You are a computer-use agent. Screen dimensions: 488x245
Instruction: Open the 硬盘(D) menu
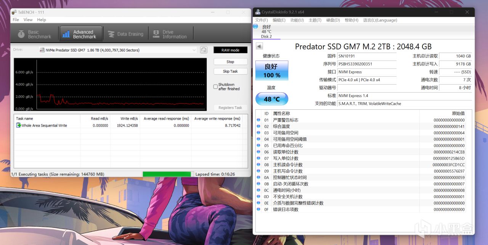(x=333, y=20)
